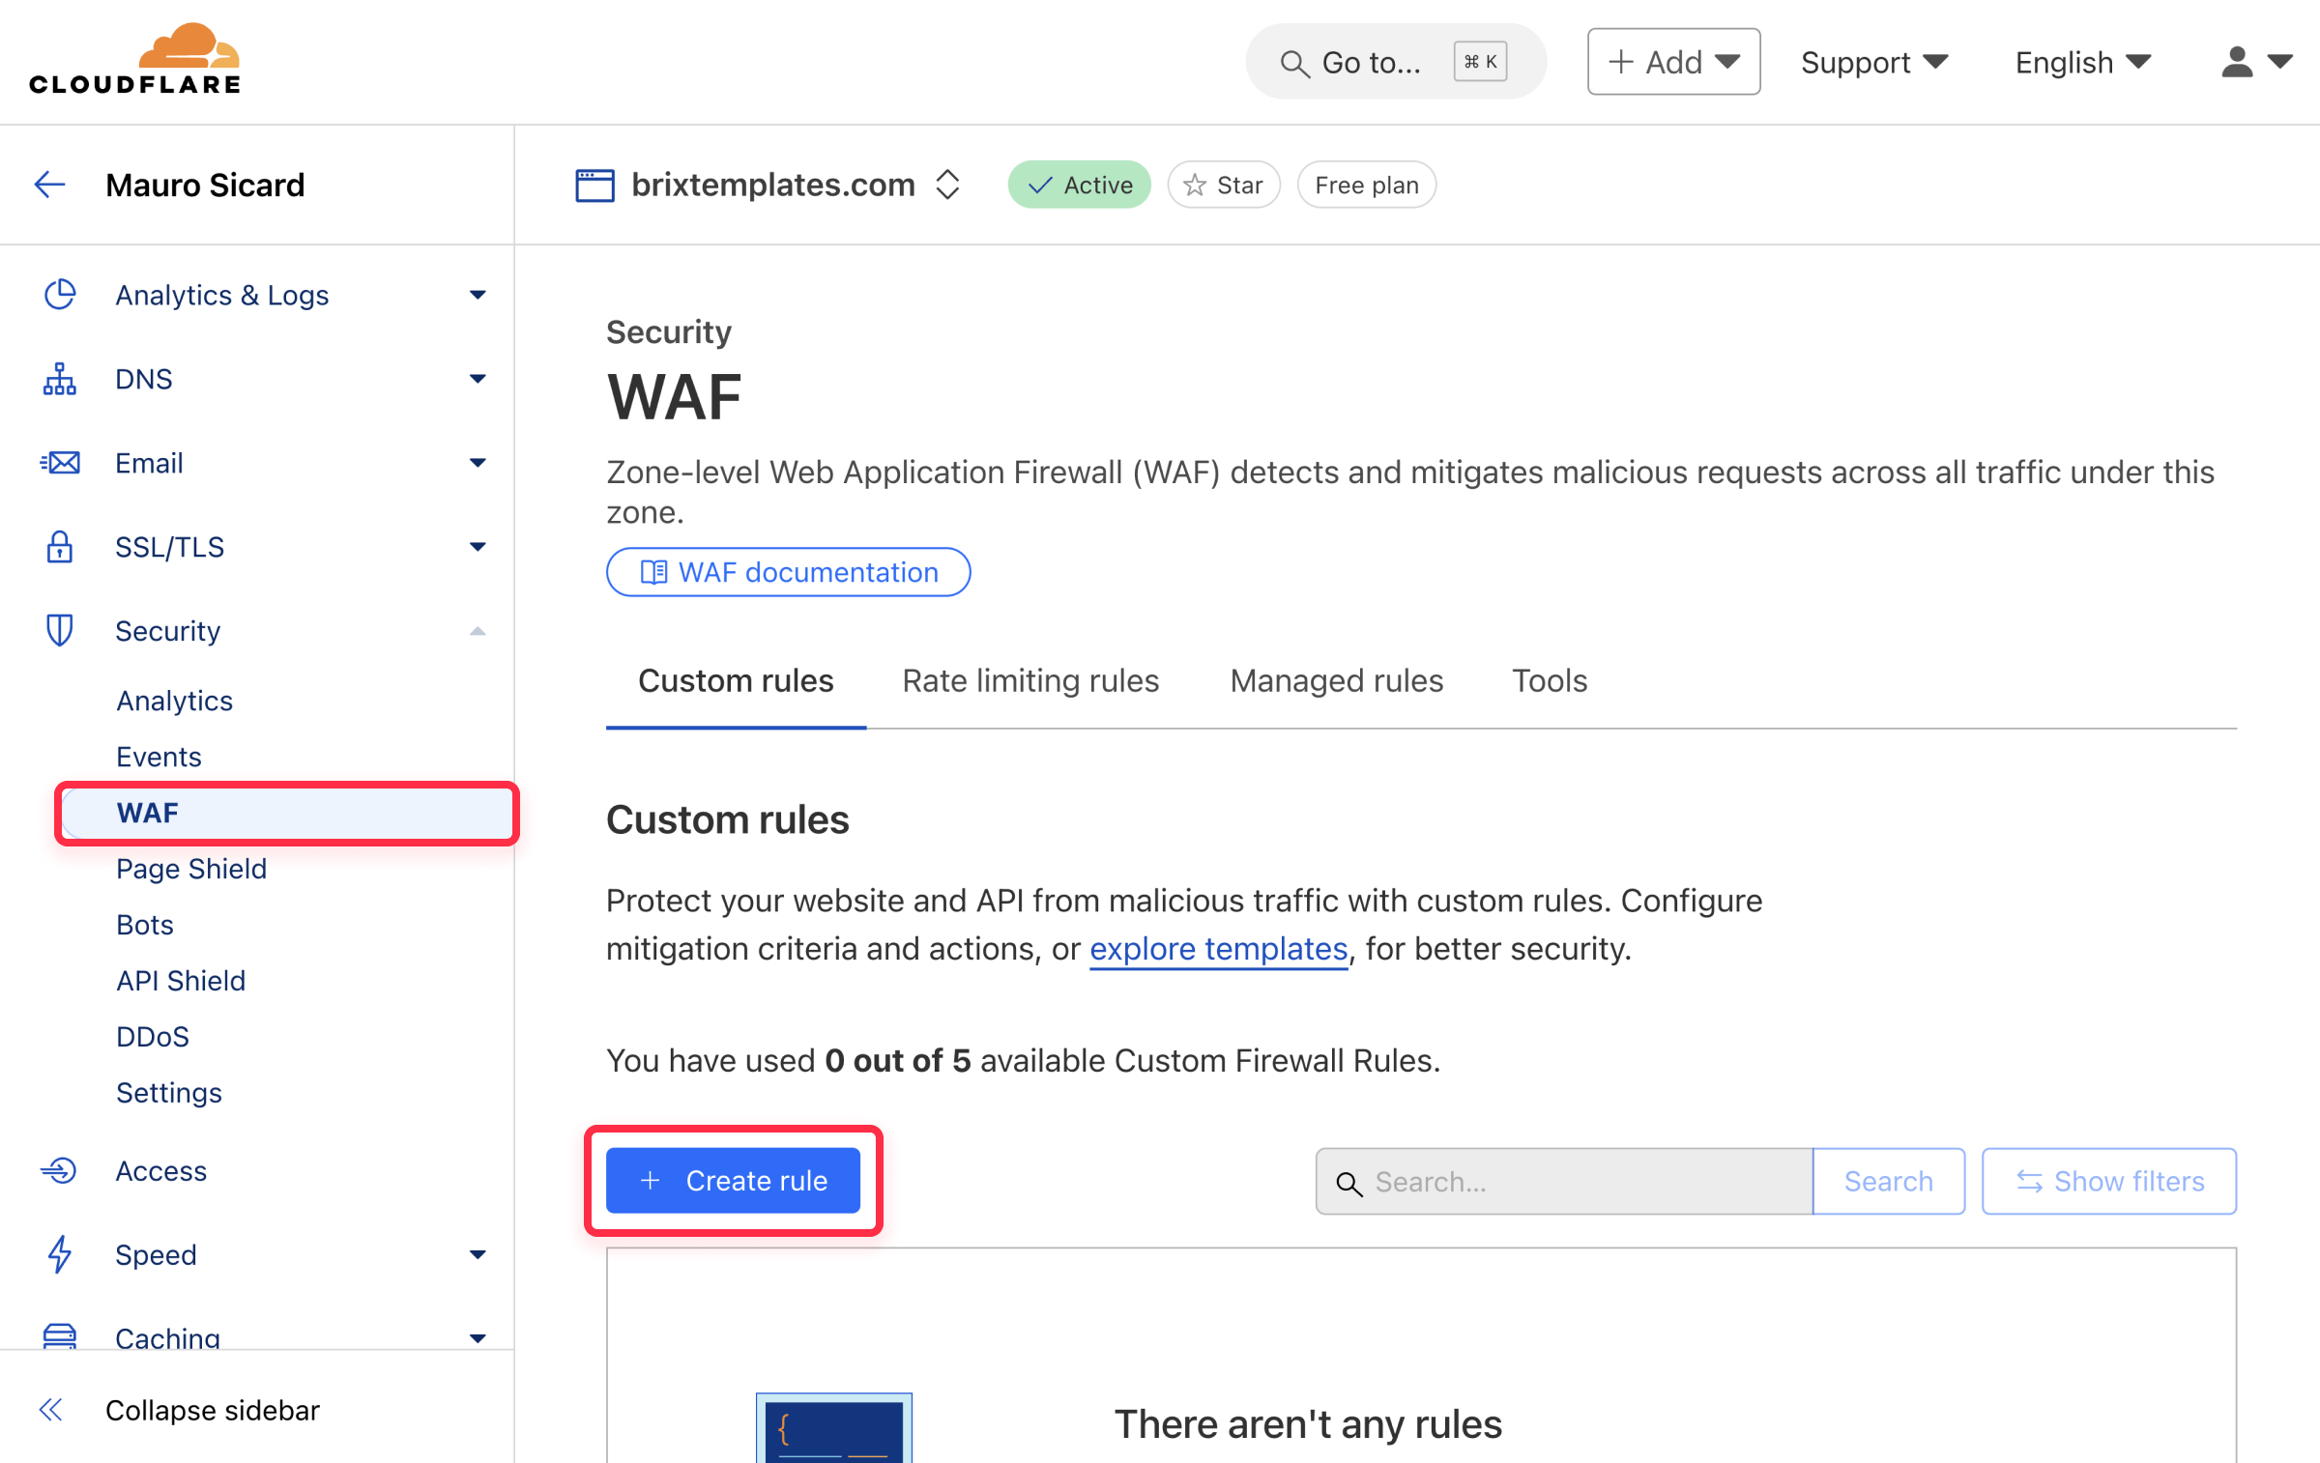Open Security Analytics in sidebar
The height and width of the screenshot is (1463, 2320).
pyautogui.click(x=174, y=701)
